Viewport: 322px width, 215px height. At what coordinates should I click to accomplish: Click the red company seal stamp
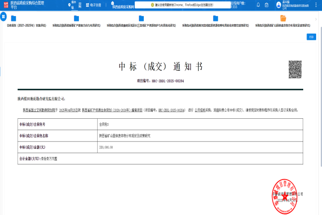284,197
